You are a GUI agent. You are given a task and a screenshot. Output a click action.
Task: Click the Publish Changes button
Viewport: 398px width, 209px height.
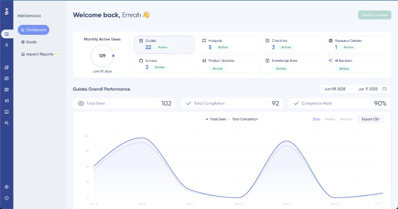(375, 15)
